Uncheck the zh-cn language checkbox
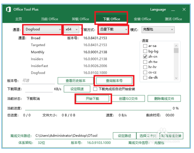194x153 pixels. click(x=145, y=57)
